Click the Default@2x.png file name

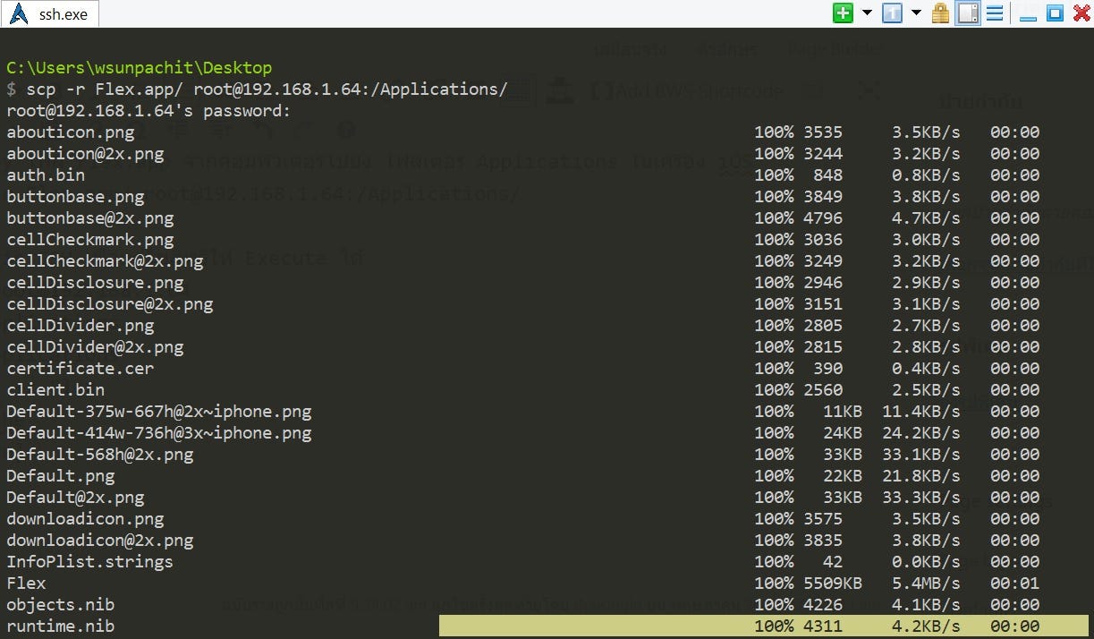[x=75, y=498]
